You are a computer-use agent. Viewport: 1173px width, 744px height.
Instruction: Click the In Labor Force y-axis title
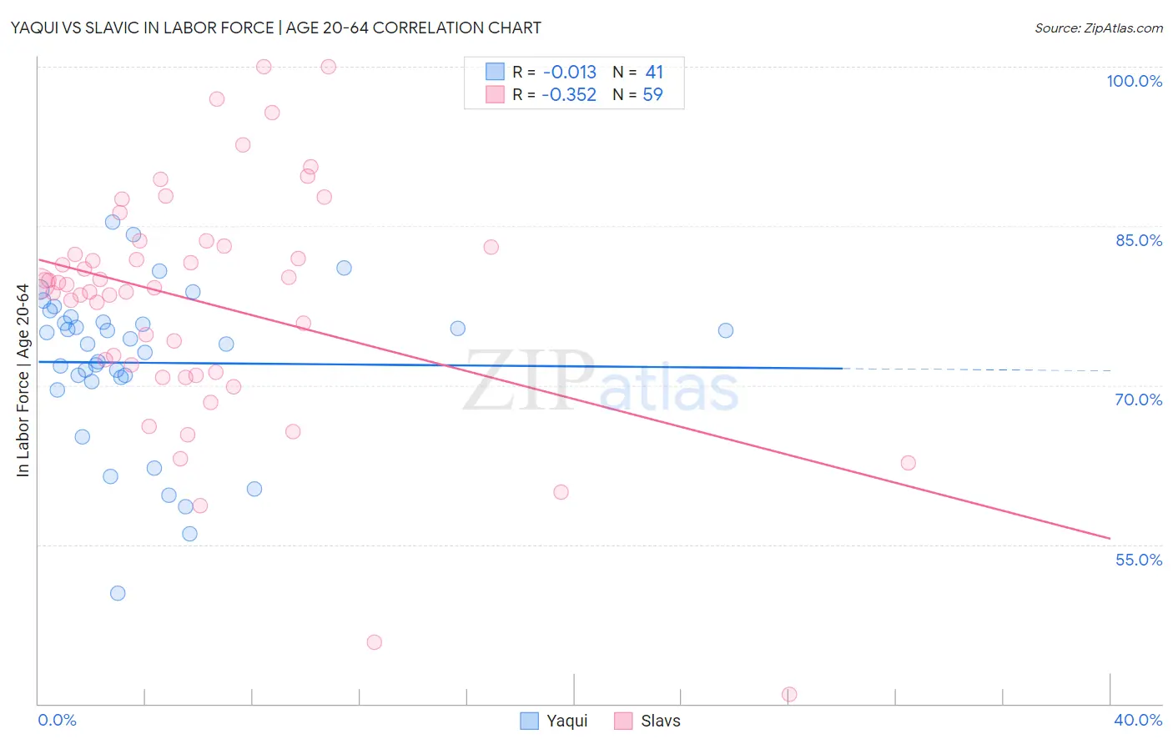tap(23, 380)
